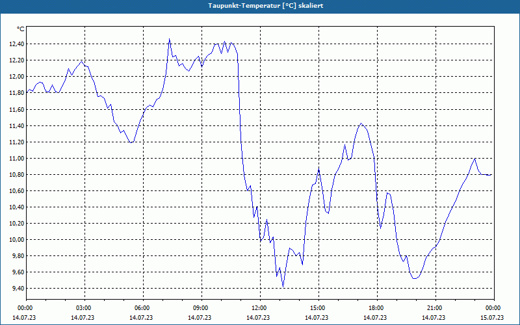
Task: Click the 15:00 time axis label
Action: point(318,308)
